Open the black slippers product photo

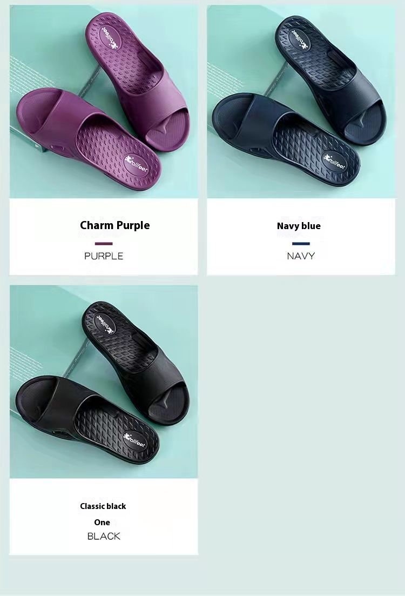pos(104,381)
